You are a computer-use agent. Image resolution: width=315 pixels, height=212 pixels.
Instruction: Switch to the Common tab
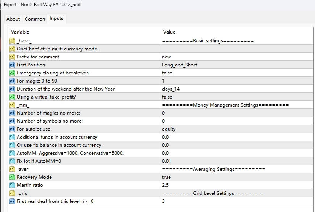35,19
